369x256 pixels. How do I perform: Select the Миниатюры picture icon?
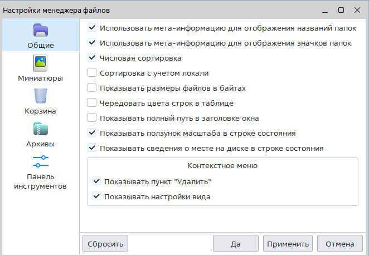[x=41, y=62]
